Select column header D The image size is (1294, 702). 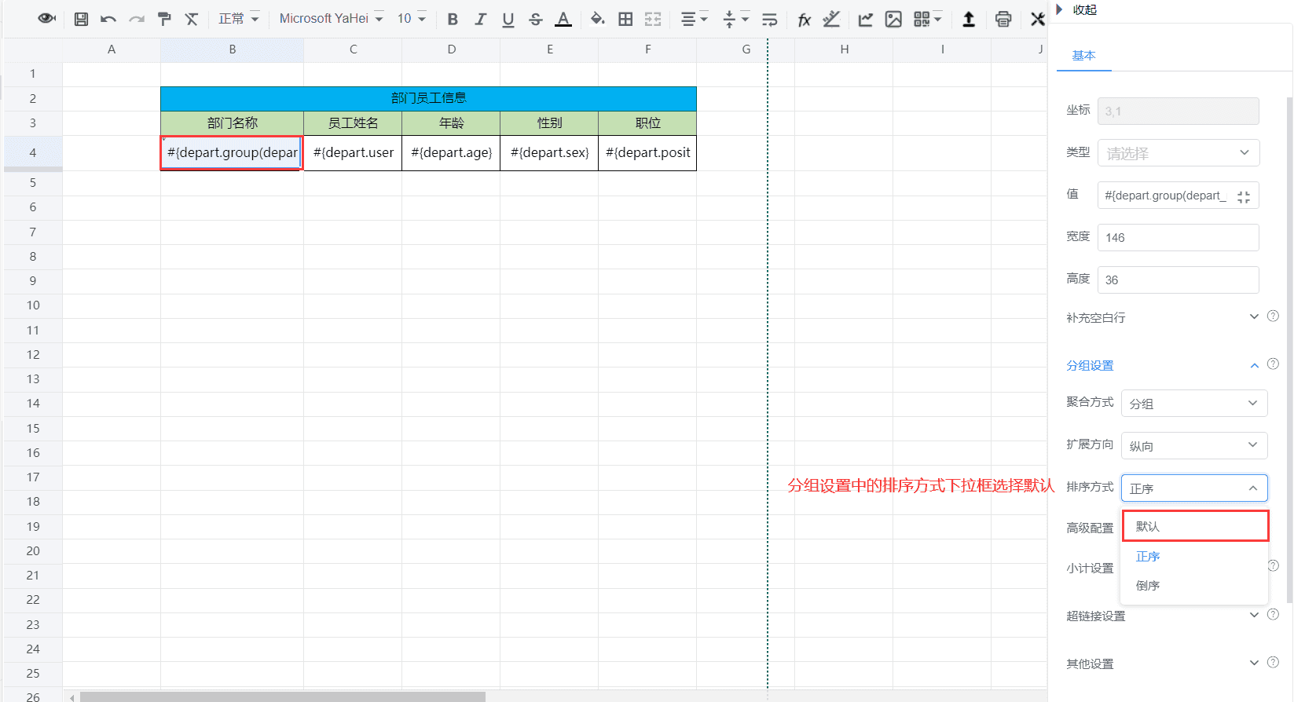[x=451, y=49]
